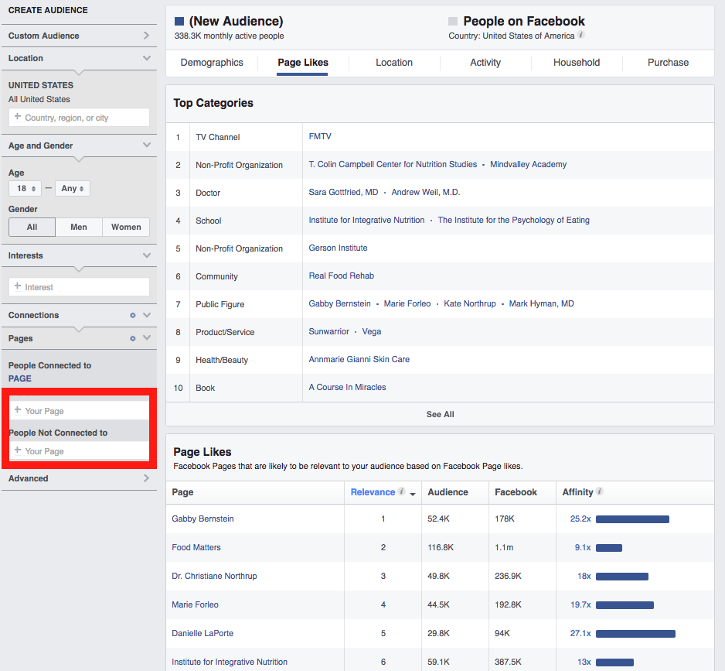Collapse the Connections section with its chevron
This screenshot has height=671, width=725.
(x=147, y=315)
